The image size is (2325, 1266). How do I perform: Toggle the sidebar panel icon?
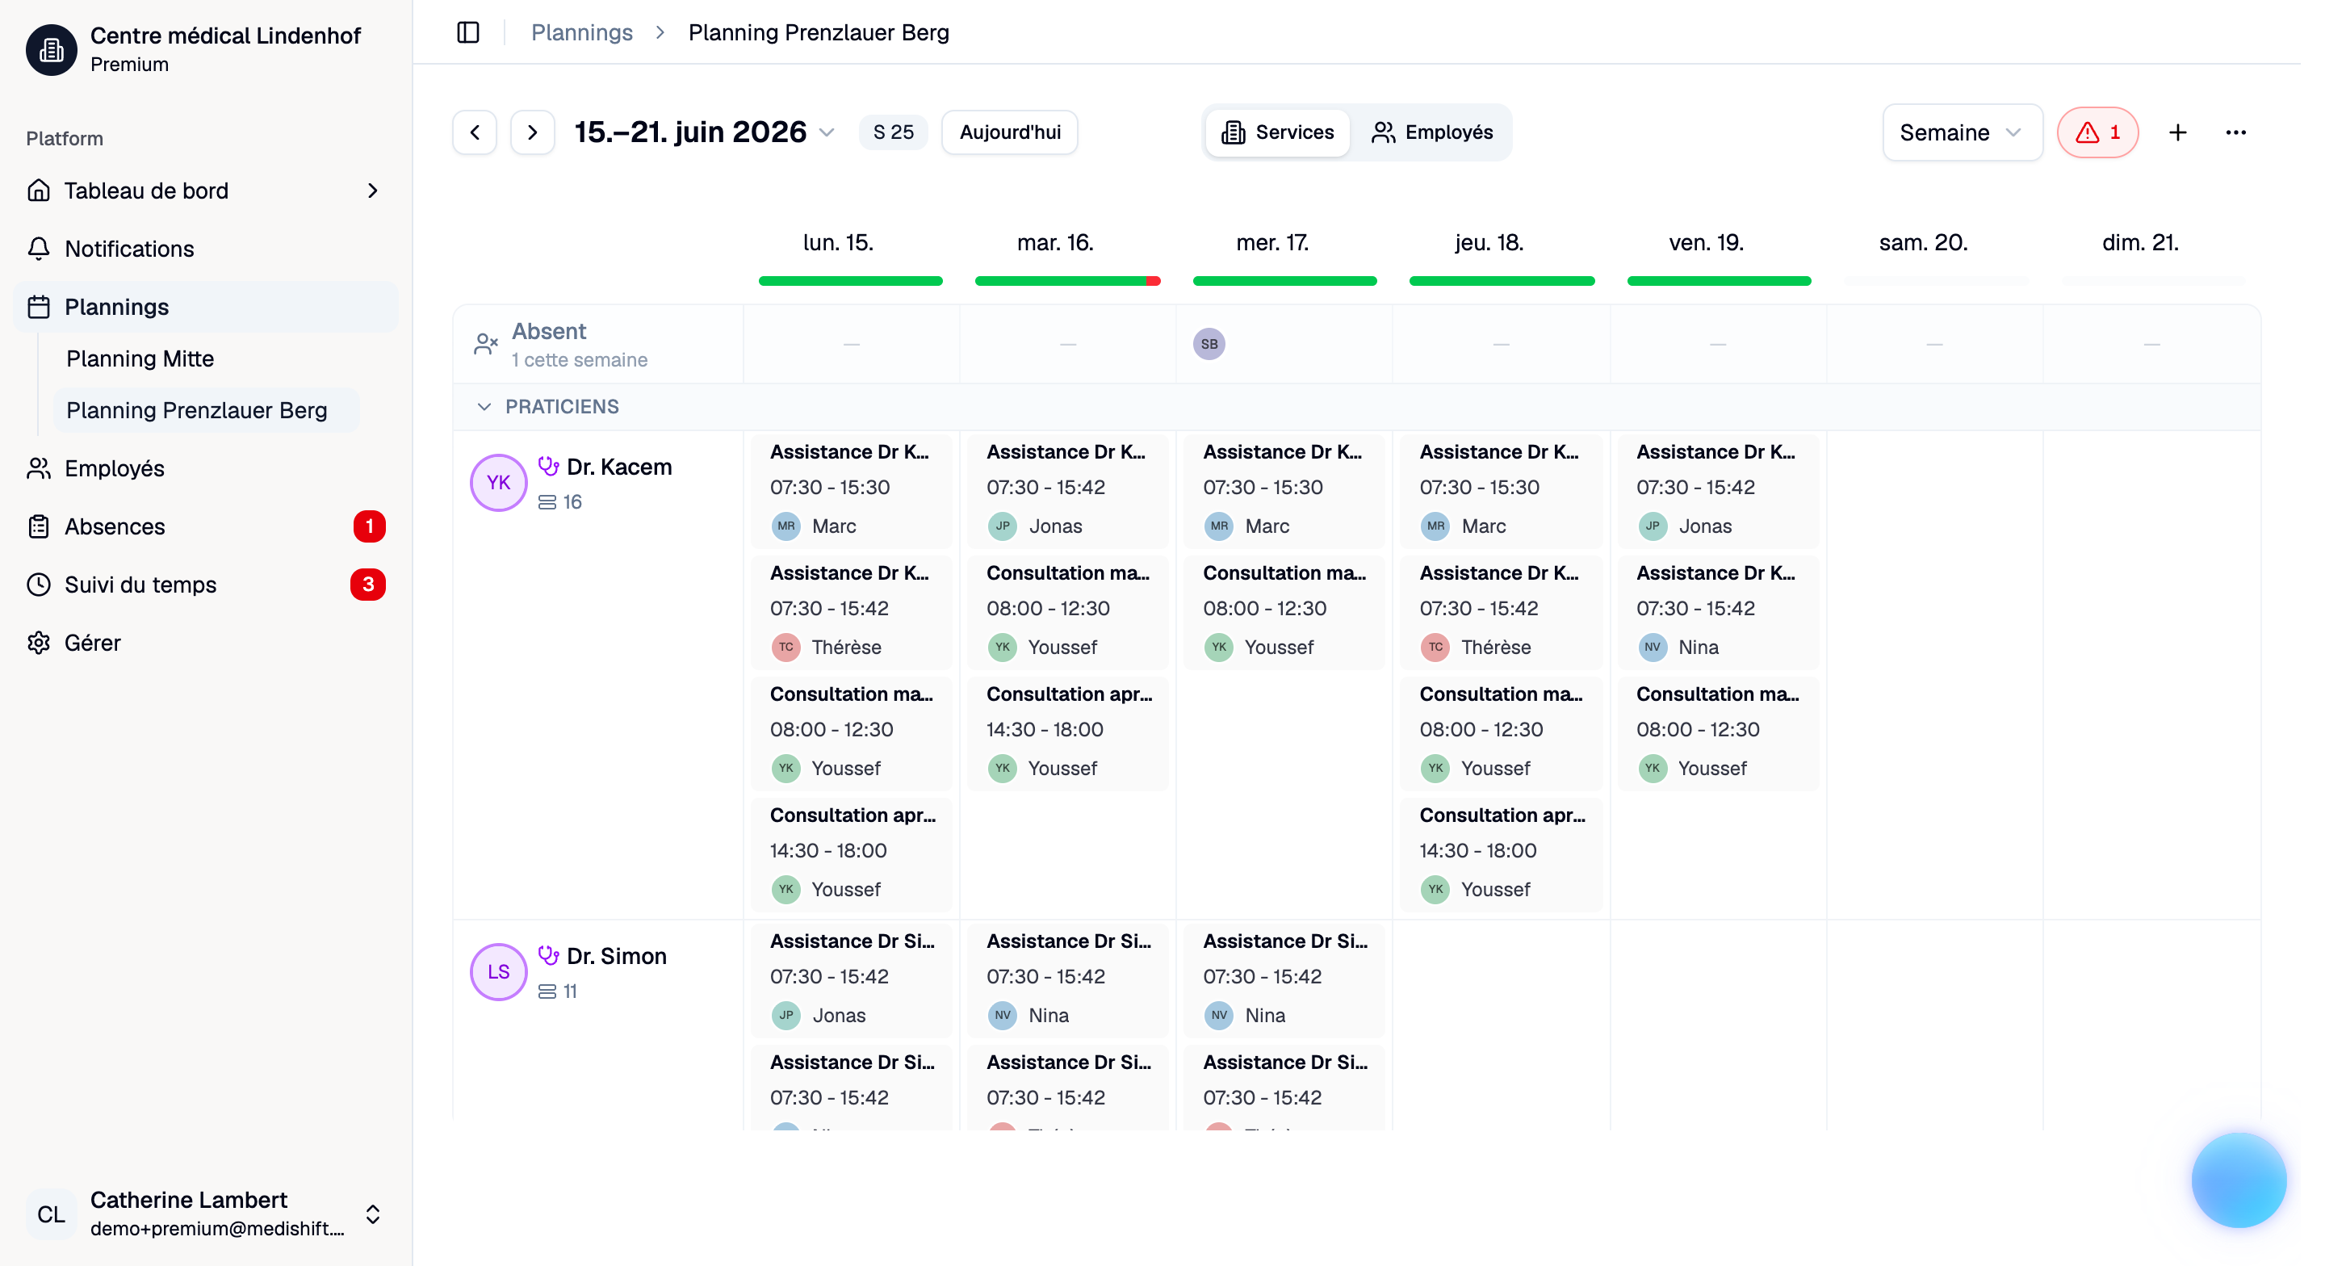pos(467,32)
